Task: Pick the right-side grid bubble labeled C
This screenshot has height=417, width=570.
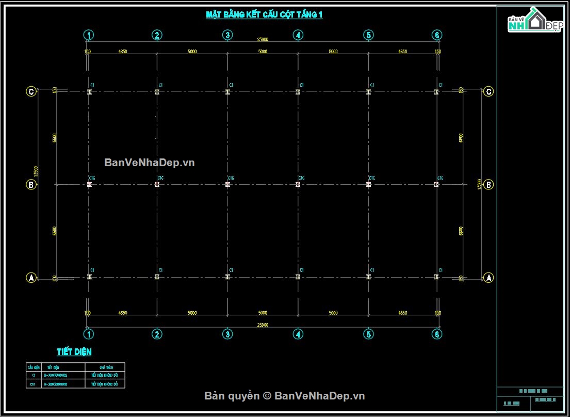Action: (488, 92)
